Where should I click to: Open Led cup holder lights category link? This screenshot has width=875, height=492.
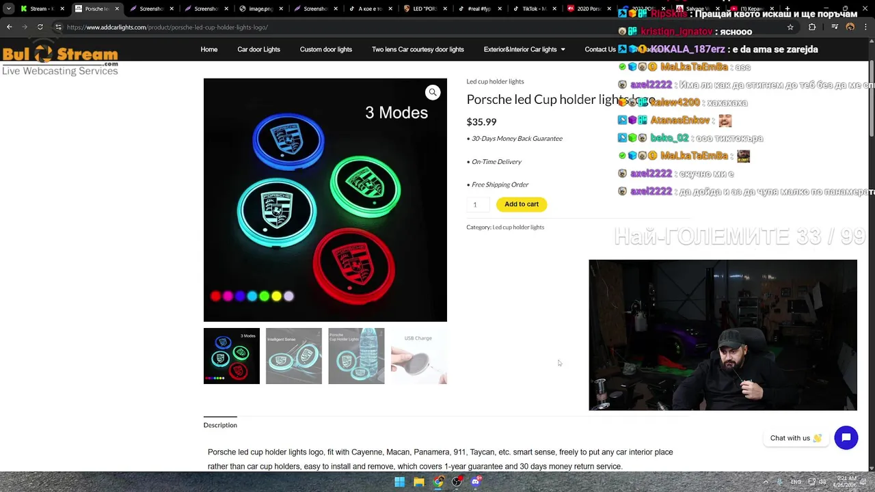pos(518,227)
